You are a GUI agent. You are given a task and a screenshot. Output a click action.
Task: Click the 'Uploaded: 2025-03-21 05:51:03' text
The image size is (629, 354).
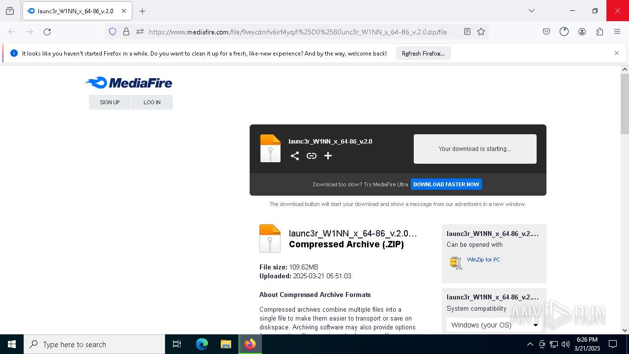click(x=305, y=276)
